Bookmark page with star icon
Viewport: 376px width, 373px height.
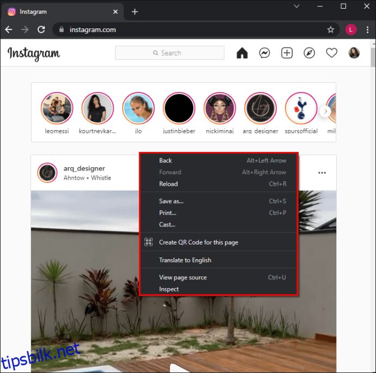331,30
